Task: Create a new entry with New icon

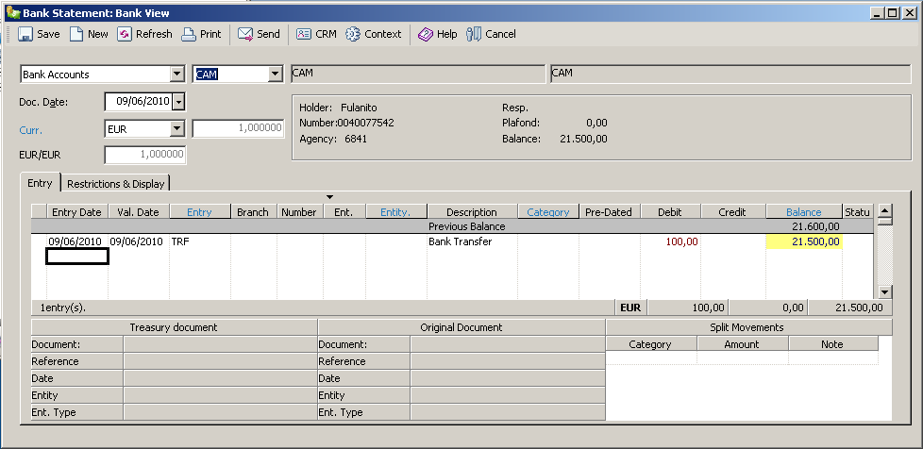Action: pyautogui.click(x=77, y=34)
